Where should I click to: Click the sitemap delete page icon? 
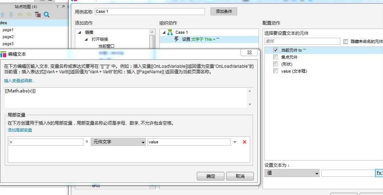coord(38,15)
